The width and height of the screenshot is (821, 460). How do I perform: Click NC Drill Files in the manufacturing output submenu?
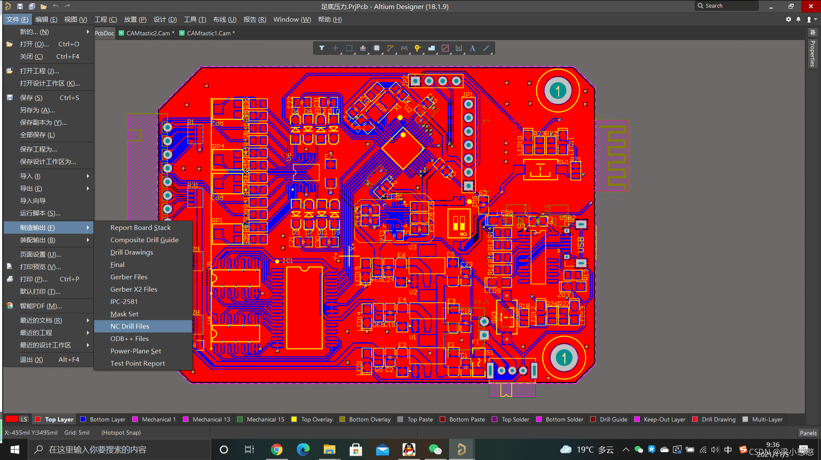[x=130, y=326]
